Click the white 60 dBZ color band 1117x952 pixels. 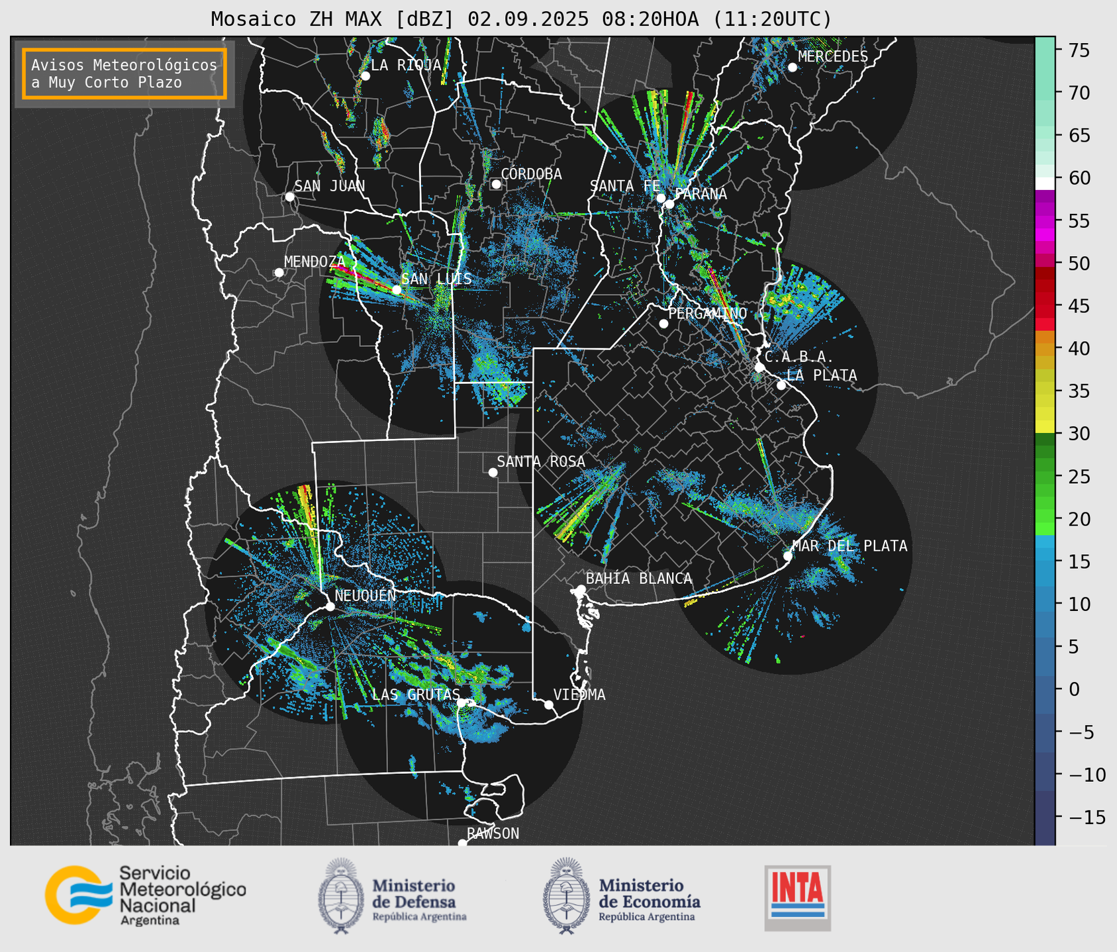tap(1045, 183)
